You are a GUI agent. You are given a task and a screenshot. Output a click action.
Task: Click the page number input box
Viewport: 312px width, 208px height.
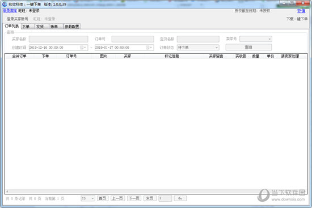pos(165,198)
